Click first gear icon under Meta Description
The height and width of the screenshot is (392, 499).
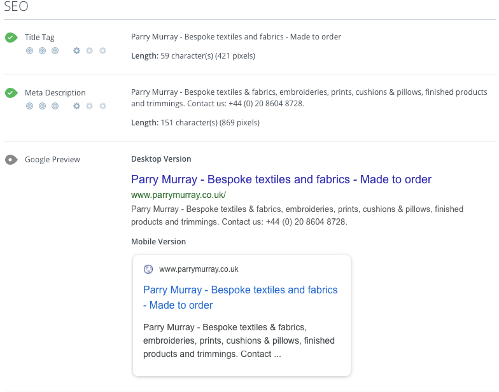click(76, 106)
